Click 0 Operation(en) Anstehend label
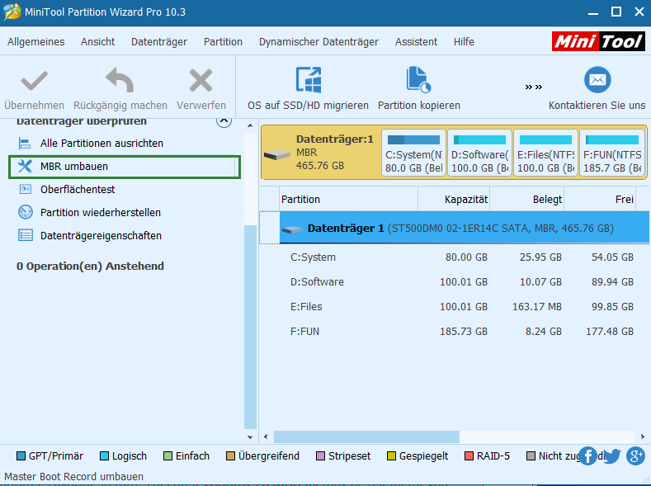Screen dimensions: 651x486 [90, 266]
